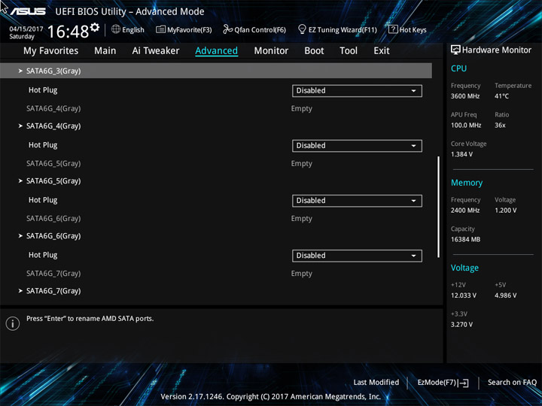Click +12V reading 12.033 V

[x=464, y=295]
